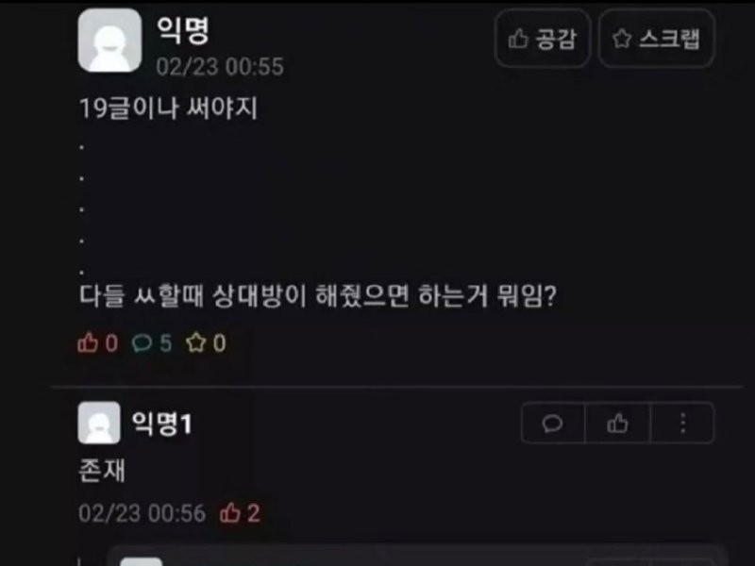This screenshot has width=755, height=566.
Task: Click the 스크랩 button with star icon
Action: click(656, 39)
